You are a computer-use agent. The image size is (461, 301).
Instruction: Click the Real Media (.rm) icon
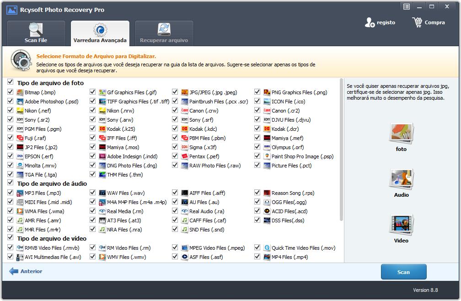tap(102, 211)
